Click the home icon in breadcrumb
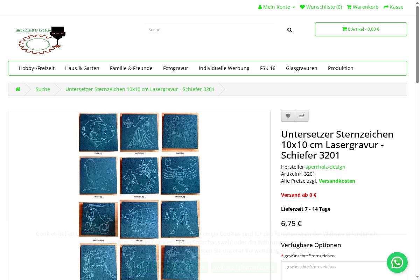This screenshot has width=420, height=280. 18,89
